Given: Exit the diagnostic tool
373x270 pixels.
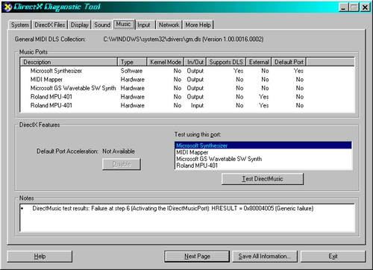Looking at the screenshot, I should [x=333, y=257].
